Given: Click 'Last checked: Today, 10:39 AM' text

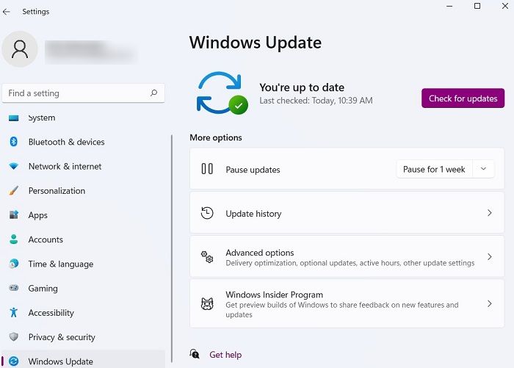Looking at the screenshot, I should (x=316, y=101).
